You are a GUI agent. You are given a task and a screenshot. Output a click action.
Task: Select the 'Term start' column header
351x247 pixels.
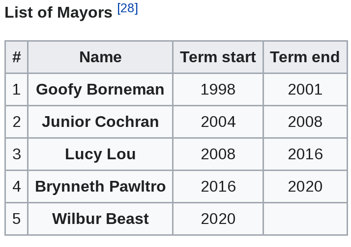click(218, 57)
